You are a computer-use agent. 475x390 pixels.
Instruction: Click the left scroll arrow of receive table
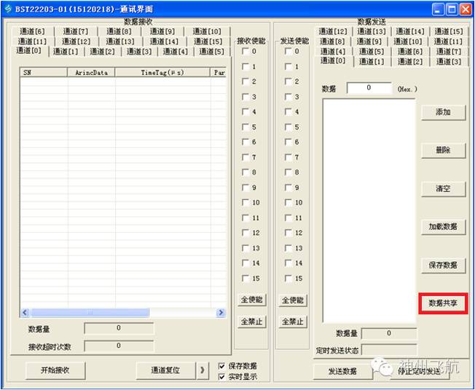(x=25, y=312)
